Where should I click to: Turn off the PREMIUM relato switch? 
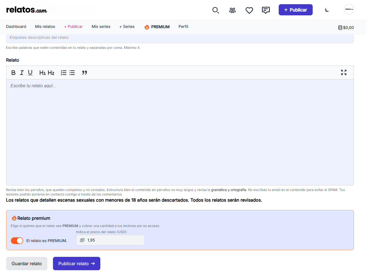click(17, 241)
